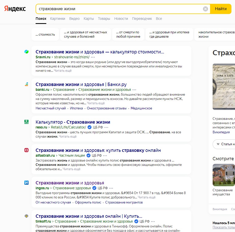Click 'Википедия' source label in panel footer
This screenshot has width=235, height=232.
pyautogui.click(x=220, y=209)
